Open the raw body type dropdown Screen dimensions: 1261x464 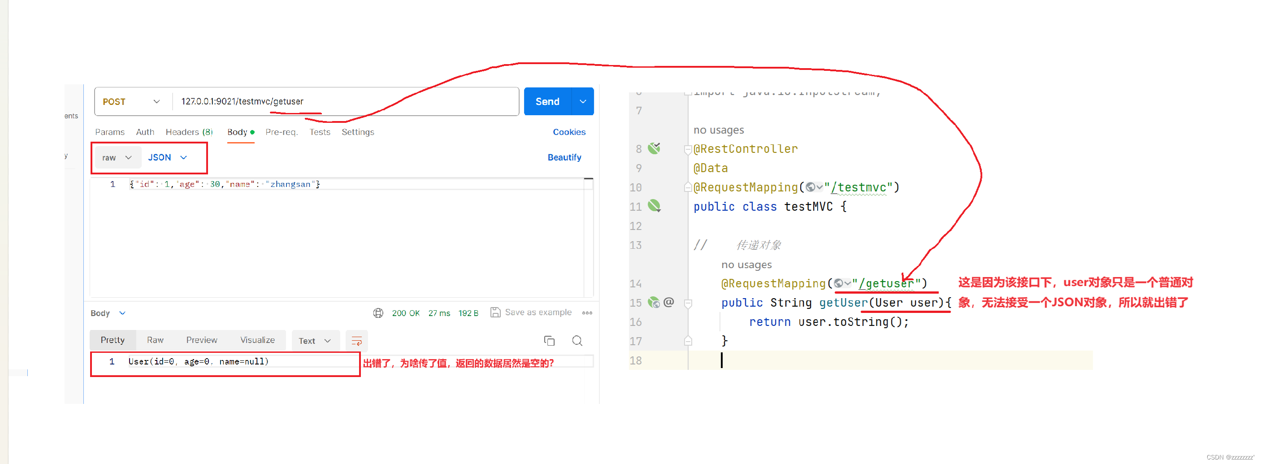(x=117, y=158)
